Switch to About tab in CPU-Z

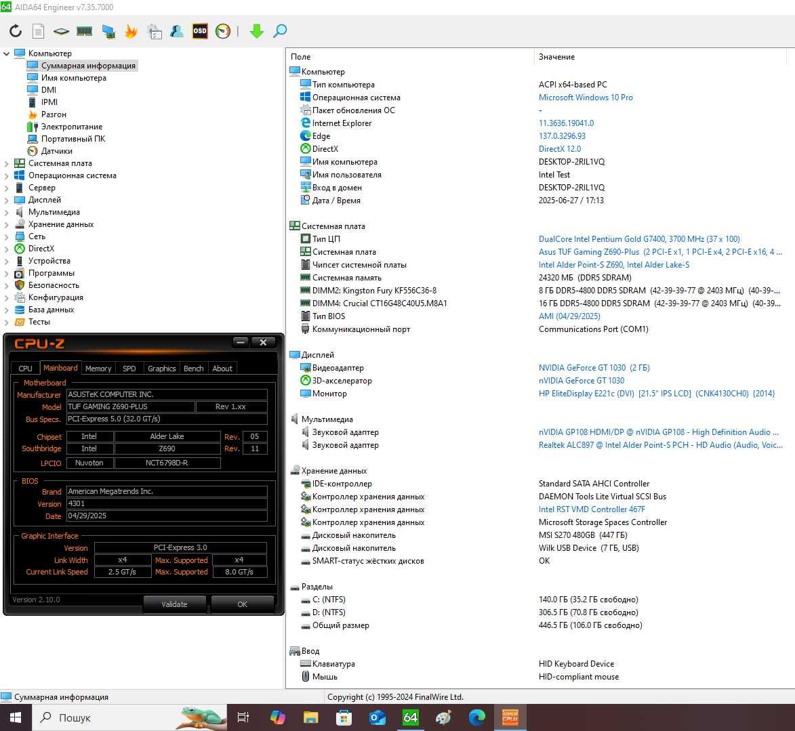click(222, 369)
